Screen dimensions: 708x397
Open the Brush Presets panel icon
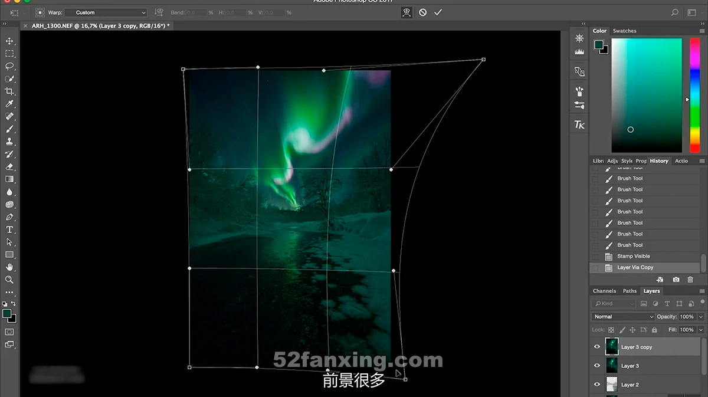(579, 91)
